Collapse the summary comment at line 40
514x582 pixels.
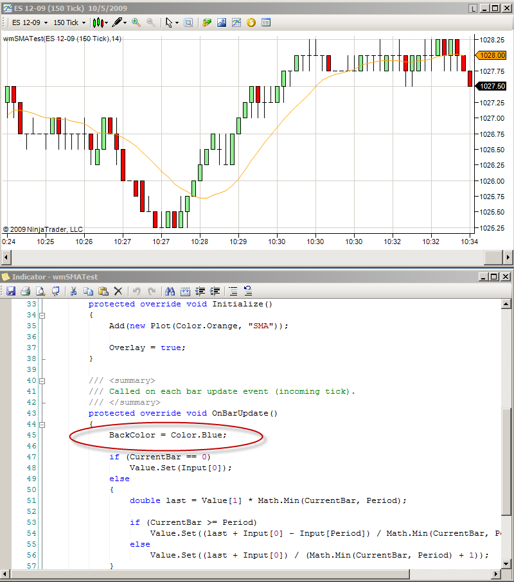tap(42, 381)
